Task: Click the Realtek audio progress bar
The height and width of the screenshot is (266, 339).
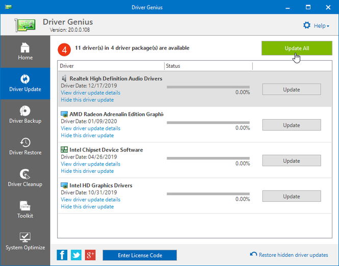Action: point(208,87)
